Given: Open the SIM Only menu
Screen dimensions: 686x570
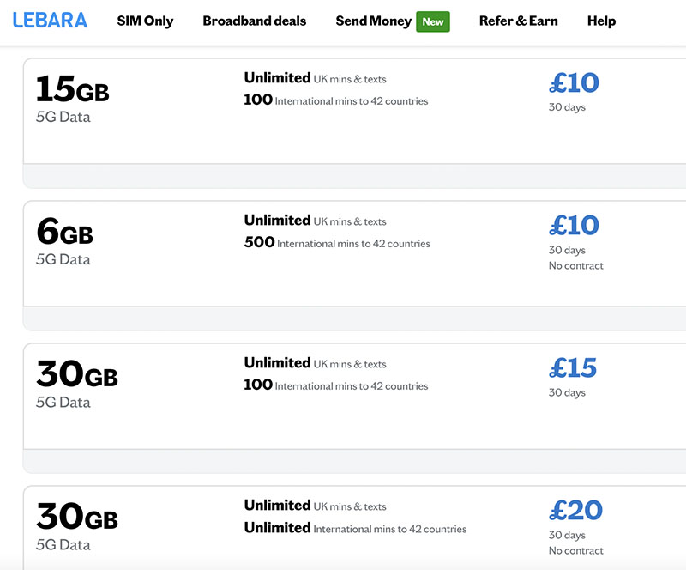Looking at the screenshot, I should [x=145, y=21].
